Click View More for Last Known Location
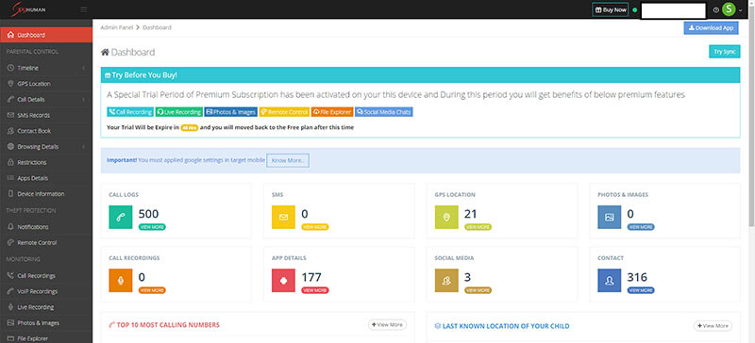 pos(713,326)
